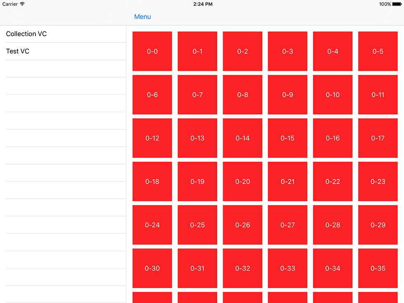The image size is (404, 303).
Task: Tap grid item 0-14
Action: (x=242, y=138)
